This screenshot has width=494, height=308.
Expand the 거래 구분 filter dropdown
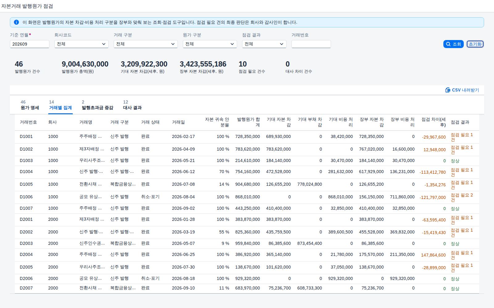tap(146, 44)
